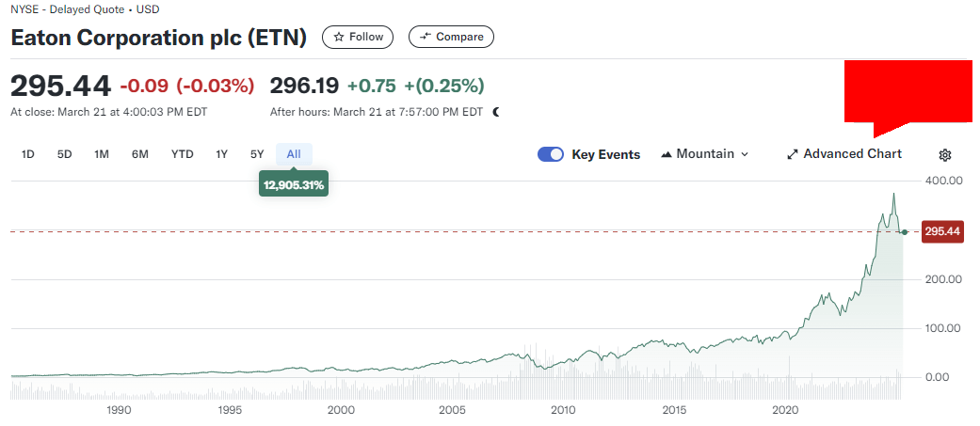The height and width of the screenshot is (426, 980).
Task: Click the Follow star button
Action: (358, 37)
